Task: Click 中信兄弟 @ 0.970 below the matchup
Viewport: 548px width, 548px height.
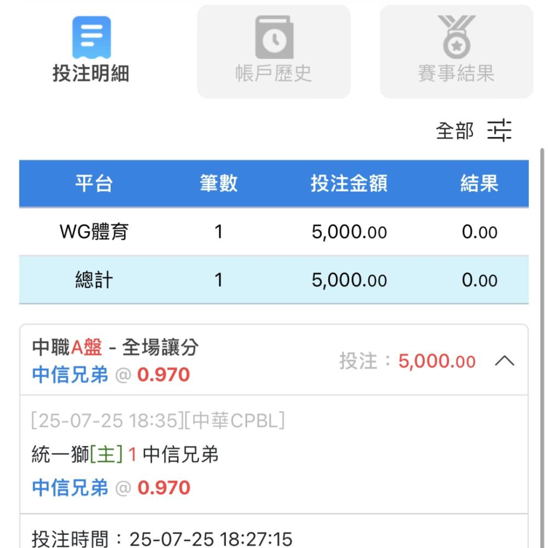Action: point(111,488)
